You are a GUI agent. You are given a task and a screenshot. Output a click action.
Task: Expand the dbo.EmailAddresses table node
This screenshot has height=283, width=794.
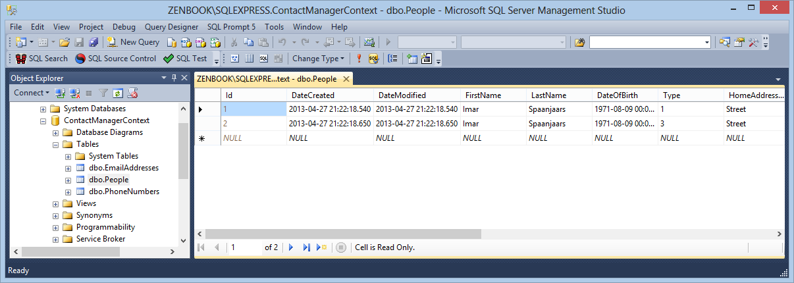pyautogui.click(x=68, y=168)
